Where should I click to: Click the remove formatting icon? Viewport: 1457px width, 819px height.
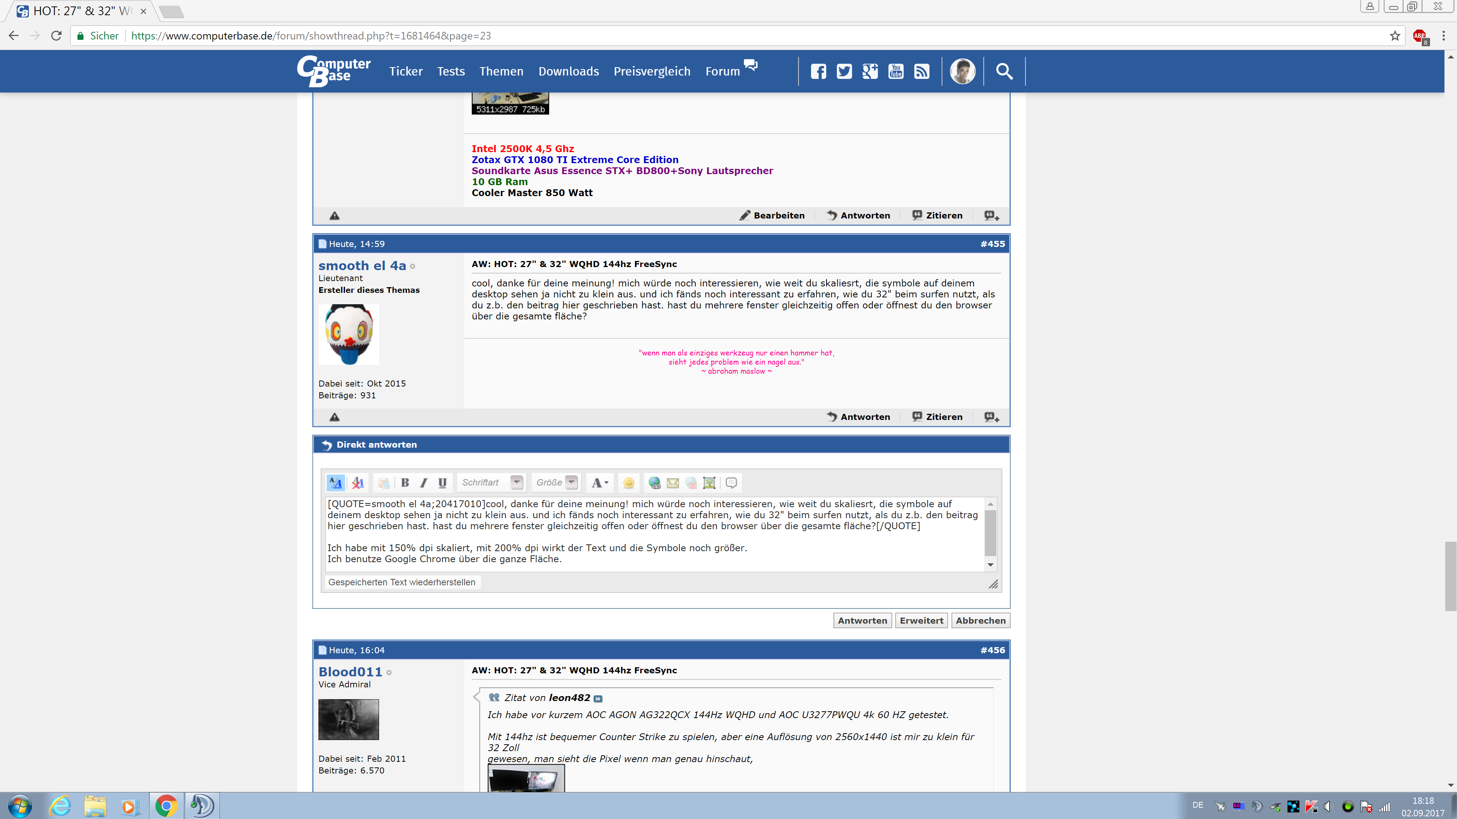pos(358,483)
